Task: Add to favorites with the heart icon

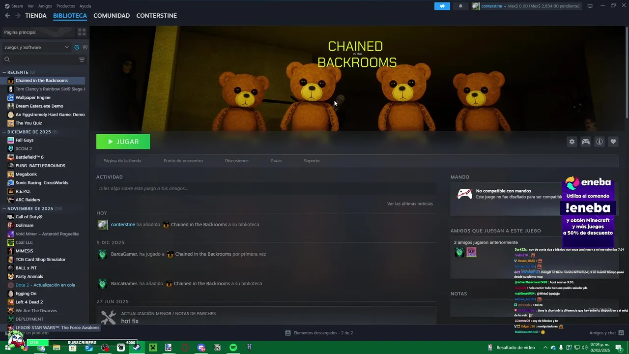Action: tap(613, 142)
